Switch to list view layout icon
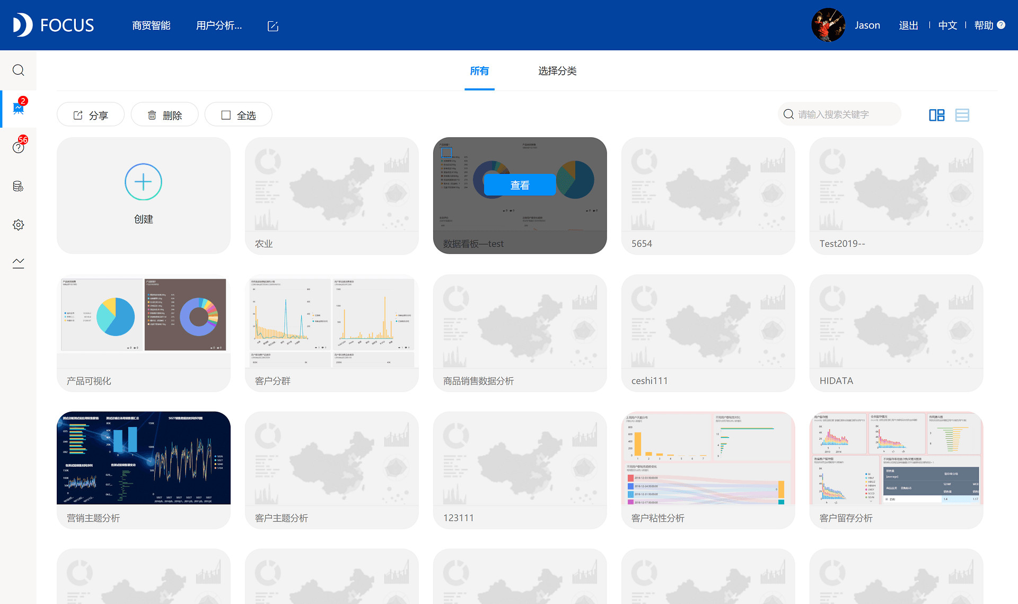Screen dimensions: 1018x604 click(962, 113)
